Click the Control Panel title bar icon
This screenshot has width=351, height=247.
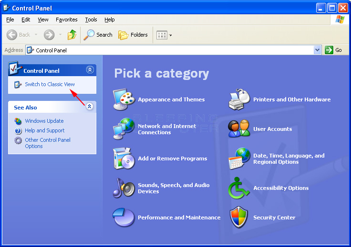coord(7,8)
